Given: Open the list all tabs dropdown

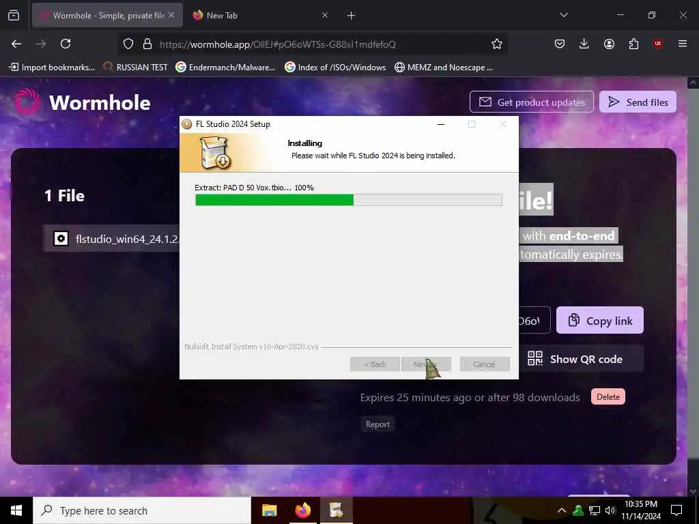Looking at the screenshot, I should pyautogui.click(x=563, y=15).
